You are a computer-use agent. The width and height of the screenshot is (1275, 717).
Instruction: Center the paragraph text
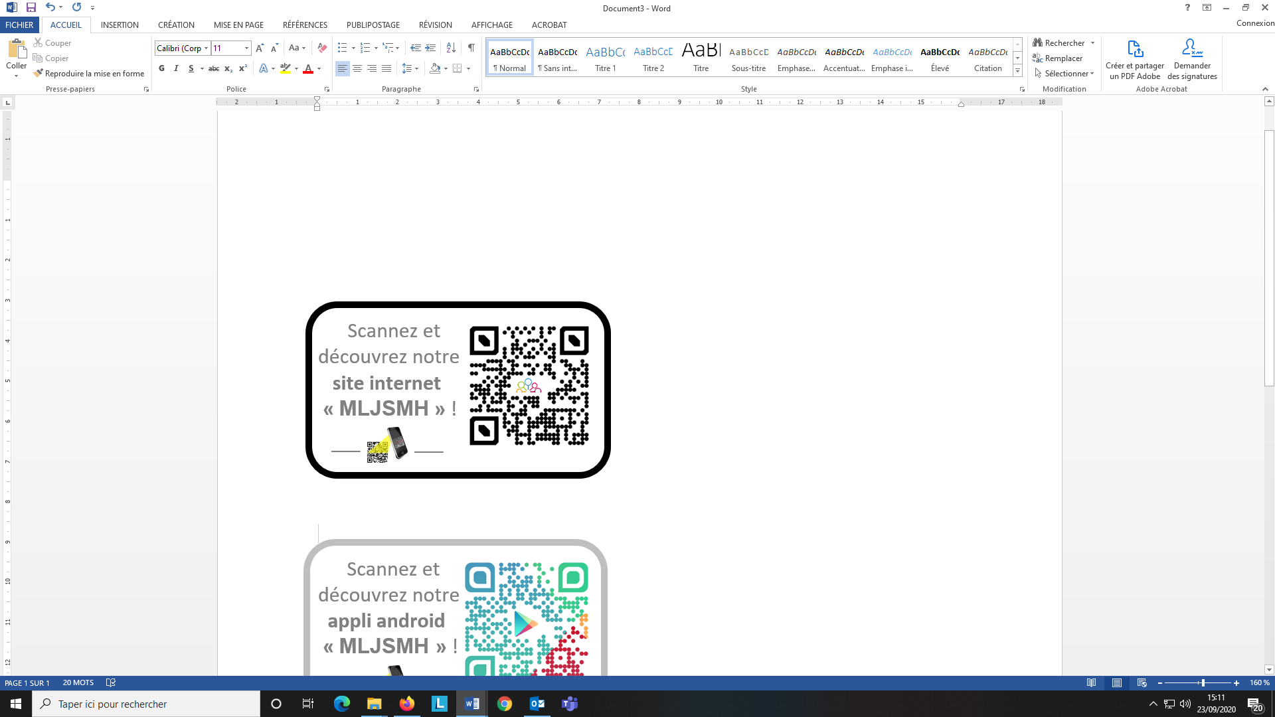tap(357, 68)
